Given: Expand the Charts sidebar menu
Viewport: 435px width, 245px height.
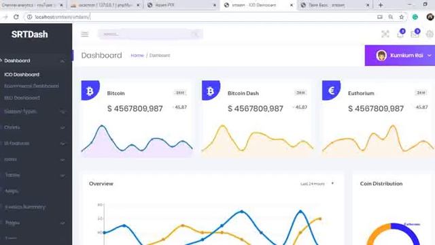Looking at the screenshot, I should click(63, 127).
